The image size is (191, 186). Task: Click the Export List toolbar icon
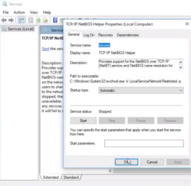point(46,20)
